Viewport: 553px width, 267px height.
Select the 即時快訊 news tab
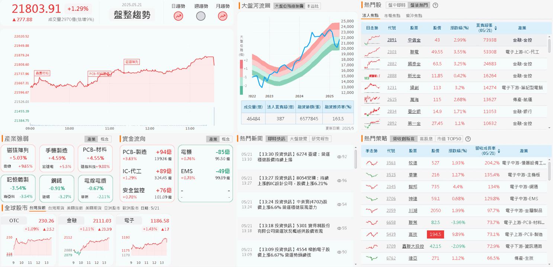coord(277,139)
